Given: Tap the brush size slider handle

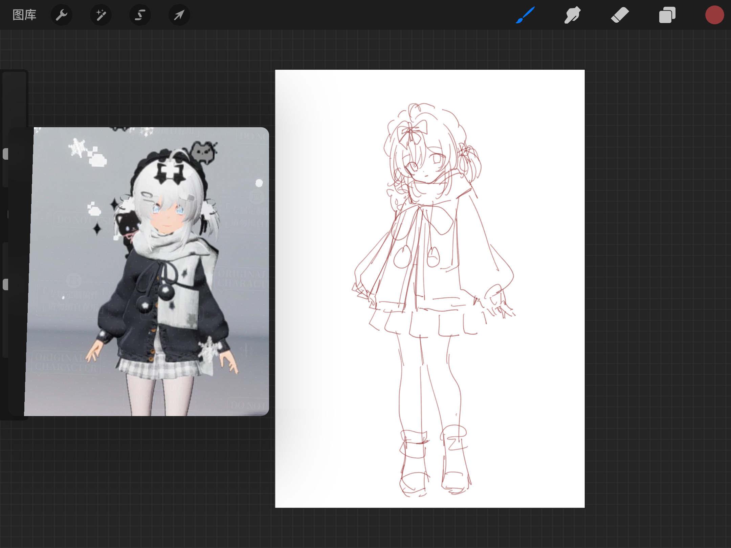Looking at the screenshot, I should coord(5,154).
